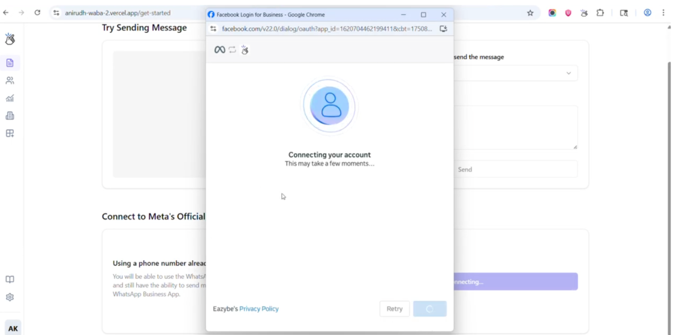
Task: Click 'send the message' label text
Action: pos(479,57)
